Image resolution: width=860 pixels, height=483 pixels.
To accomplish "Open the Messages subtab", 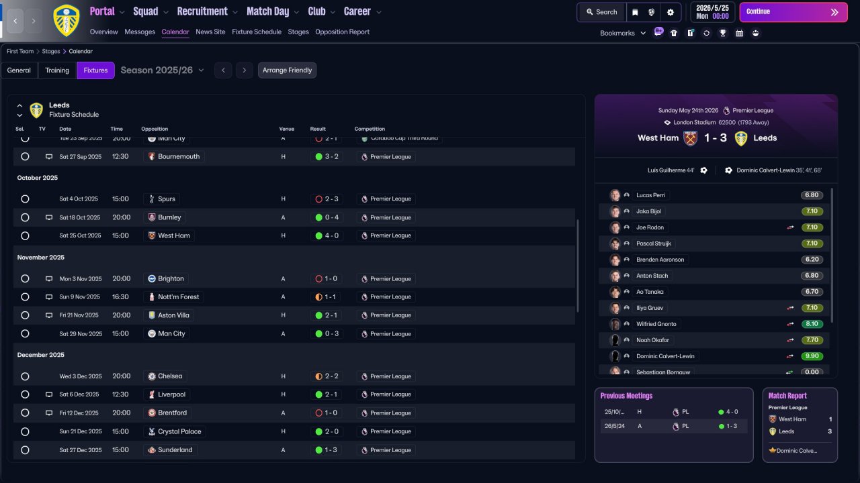I will (x=140, y=32).
